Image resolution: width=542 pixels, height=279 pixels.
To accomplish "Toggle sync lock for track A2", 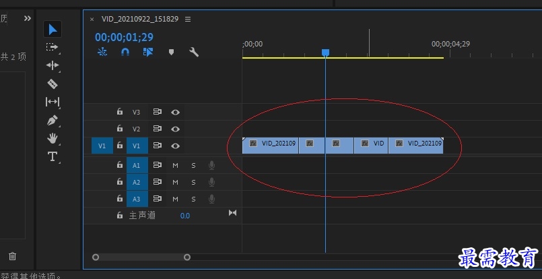I will coord(158,182).
